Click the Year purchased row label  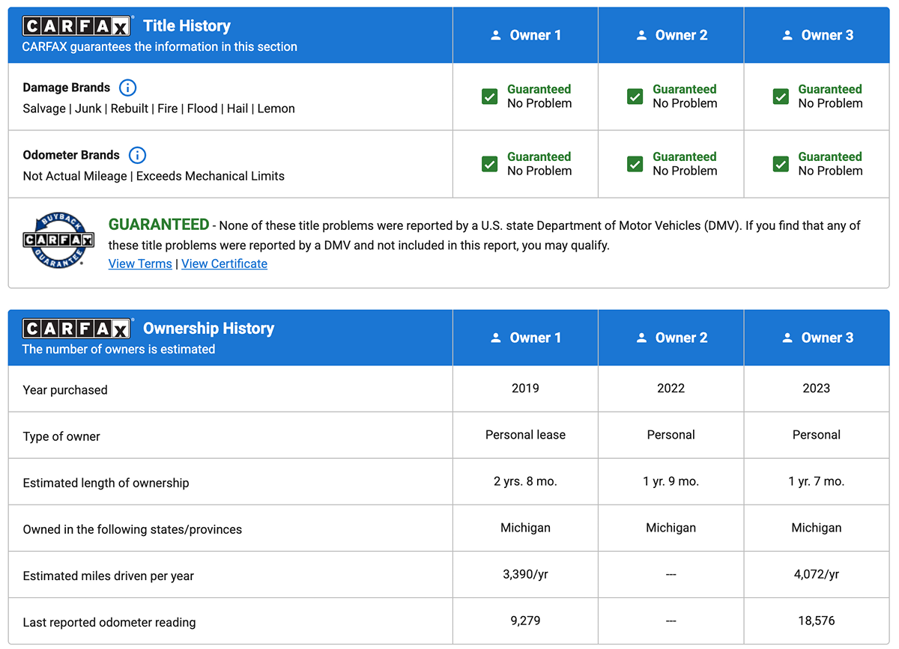(x=65, y=390)
